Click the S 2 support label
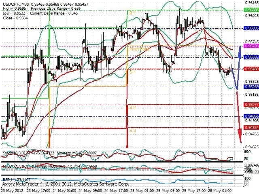The width and height of the screenshot is (259, 194). click(133, 108)
